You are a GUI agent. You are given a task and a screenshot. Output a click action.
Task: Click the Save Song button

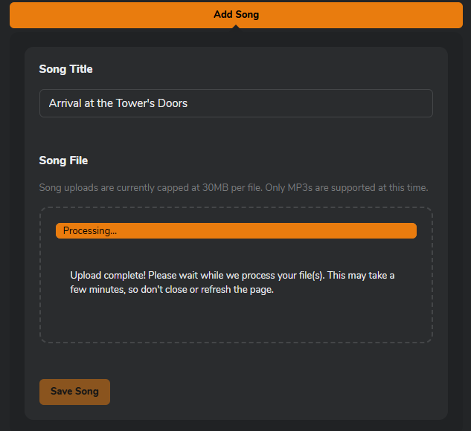coord(74,392)
